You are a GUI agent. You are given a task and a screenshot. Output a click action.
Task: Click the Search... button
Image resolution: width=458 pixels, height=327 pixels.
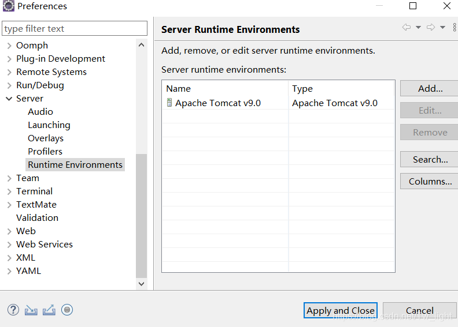pyautogui.click(x=430, y=159)
